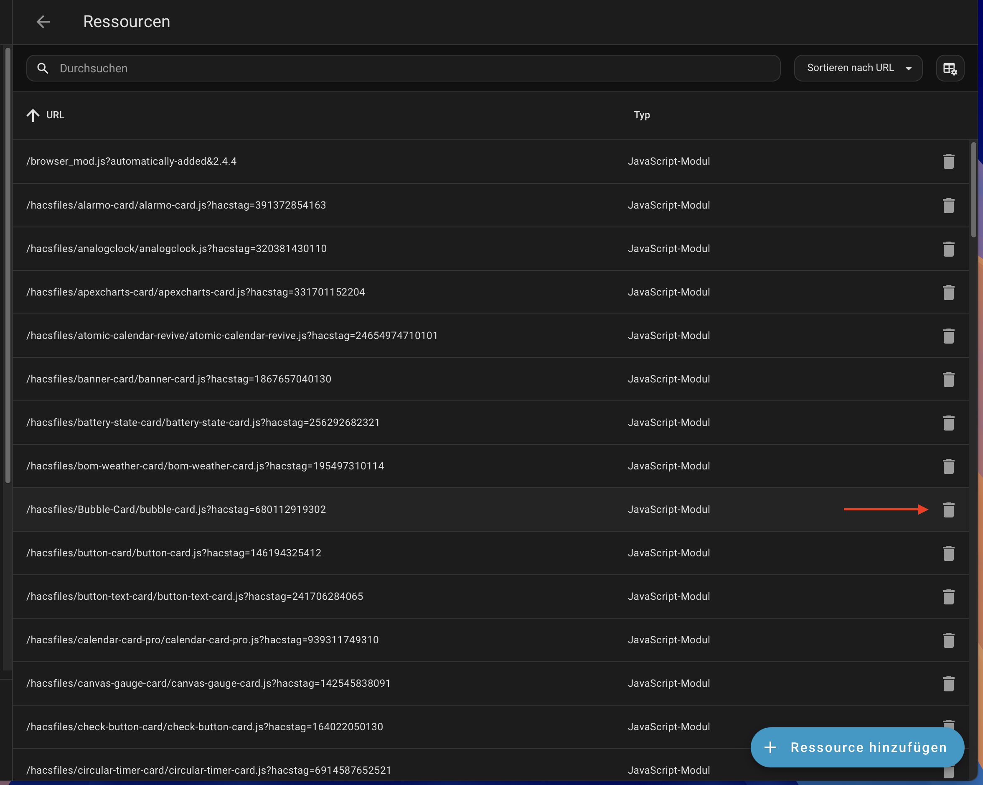Click trash icon for Bubble-Card row

[948, 510]
